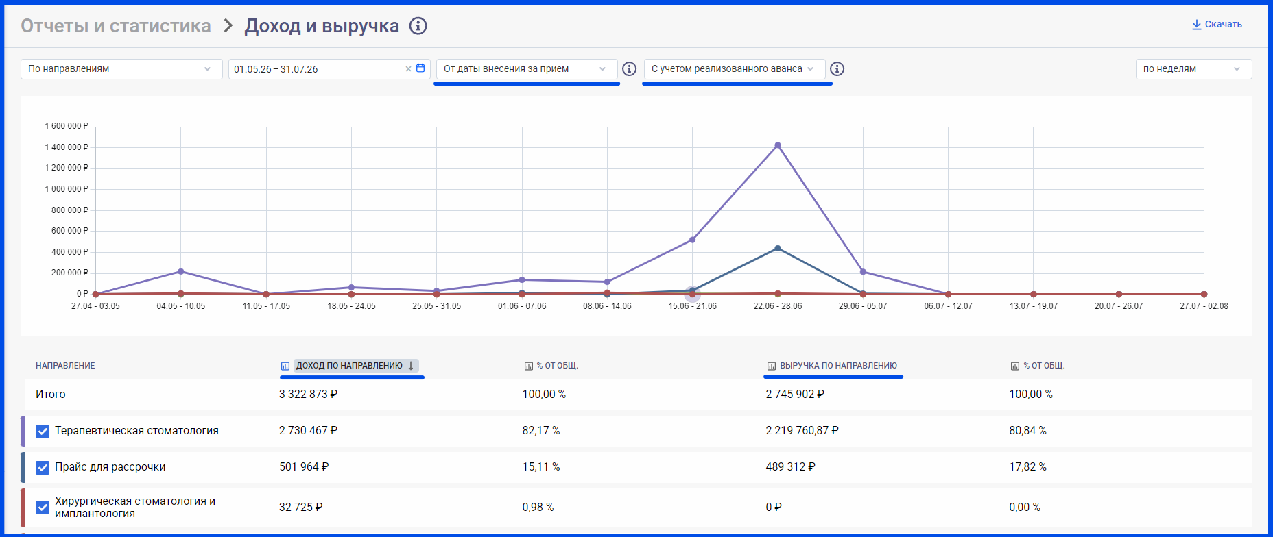1273x537 pixels.
Task: Uncheck Терапевтическая стоматология checkbox
Action: 43,432
